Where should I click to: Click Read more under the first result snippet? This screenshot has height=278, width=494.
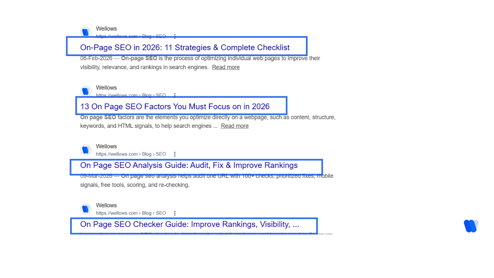click(226, 67)
